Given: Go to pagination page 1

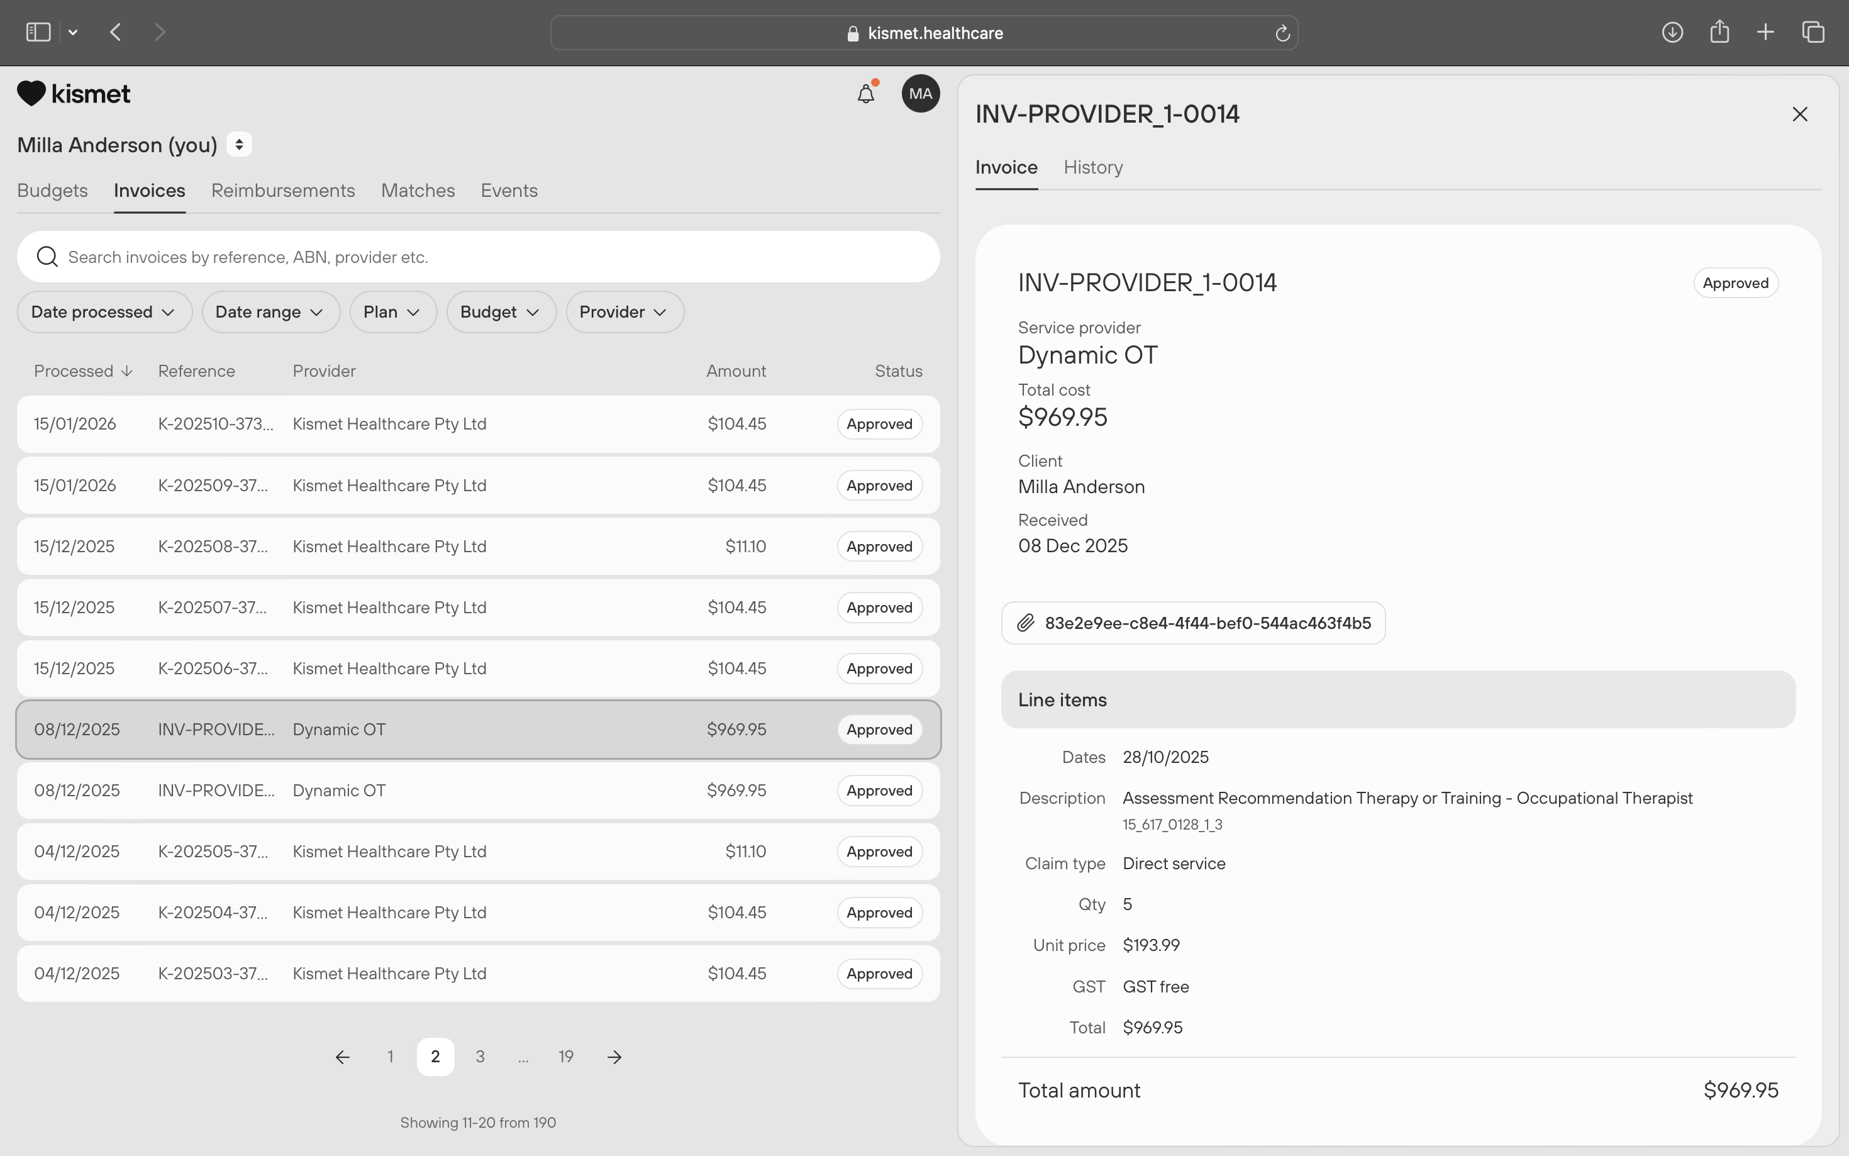Looking at the screenshot, I should point(390,1057).
